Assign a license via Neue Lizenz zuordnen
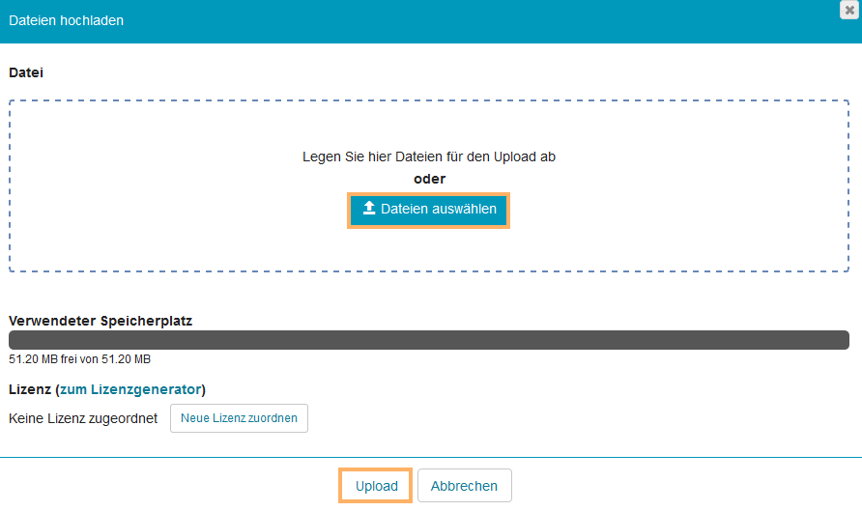Viewport: 862px width, 511px height. 239,418
